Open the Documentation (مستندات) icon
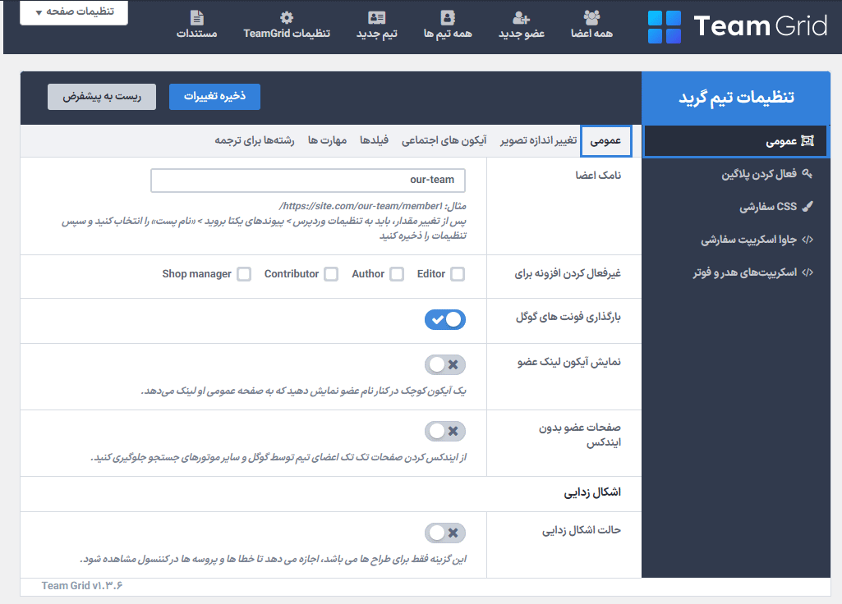The width and height of the screenshot is (842, 604). click(x=196, y=17)
